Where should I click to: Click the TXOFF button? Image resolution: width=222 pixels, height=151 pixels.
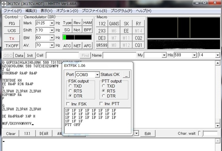click(x=12, y=46)
